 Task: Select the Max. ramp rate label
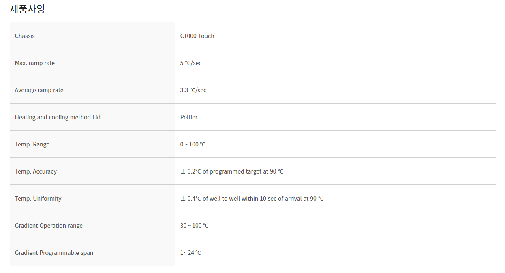(x=35, y=63)
